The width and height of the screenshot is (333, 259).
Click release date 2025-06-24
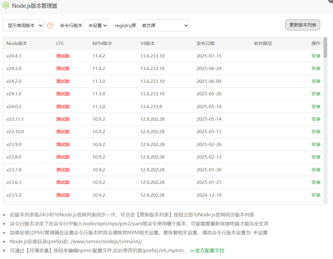pyautogui.click(x=209, y=68)
